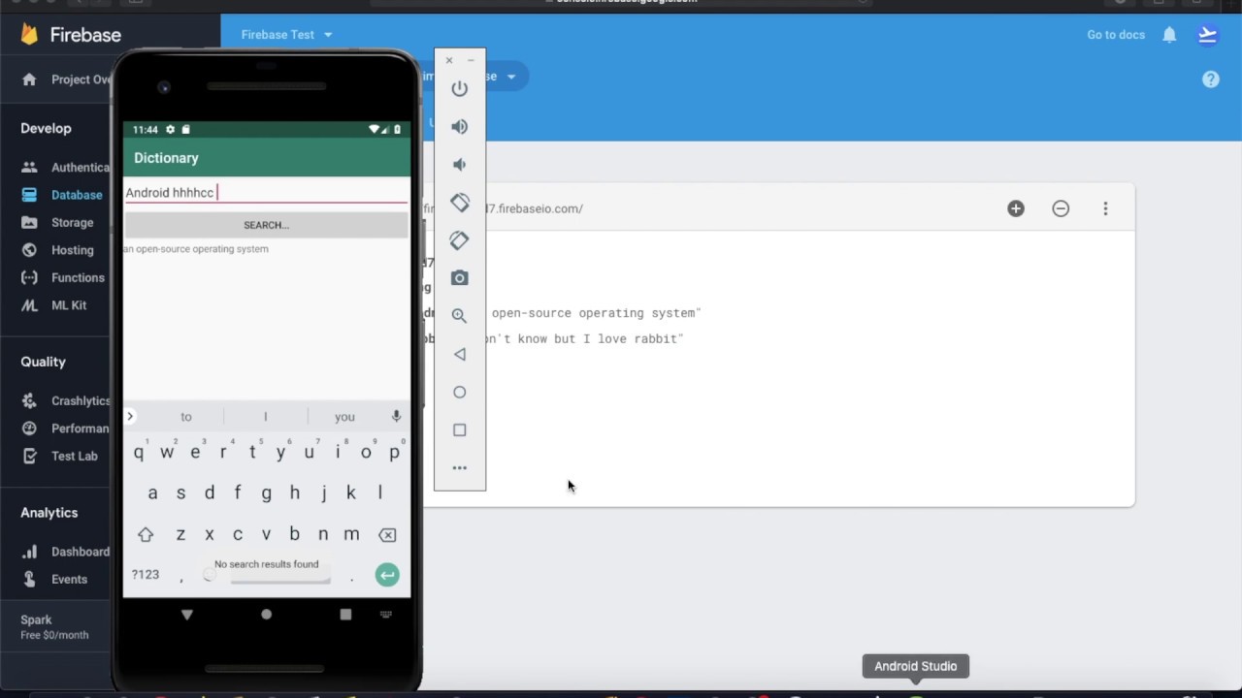Click the emulator power button
The image size is (1242, 698).
(x=460, y=88)
